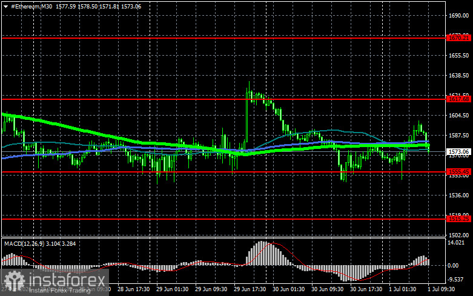Image resolution: width=473 pixels, height=296 pixels.
Task: Click the 0.00 MACD scale label
Action: coord(454,266)
